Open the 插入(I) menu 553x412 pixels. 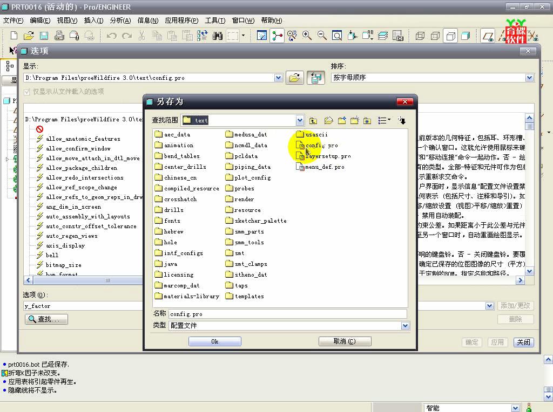(x=93, y=20)
